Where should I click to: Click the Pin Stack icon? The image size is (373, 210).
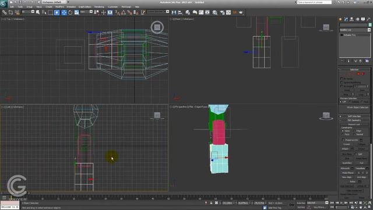pos(342,61)
